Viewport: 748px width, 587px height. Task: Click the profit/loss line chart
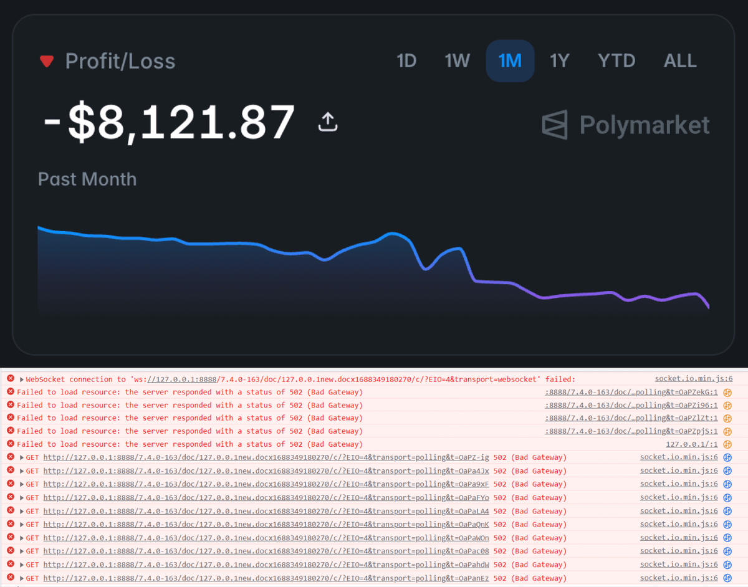373,271
